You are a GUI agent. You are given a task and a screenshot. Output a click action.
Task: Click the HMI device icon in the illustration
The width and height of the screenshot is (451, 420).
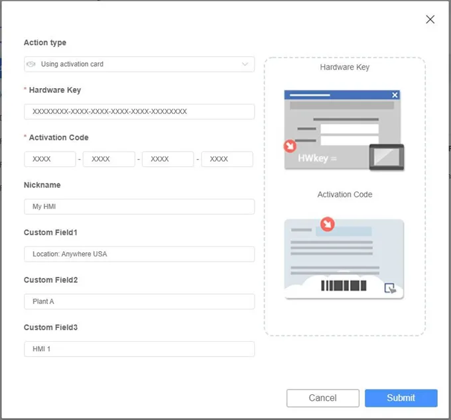coord(387,158)
